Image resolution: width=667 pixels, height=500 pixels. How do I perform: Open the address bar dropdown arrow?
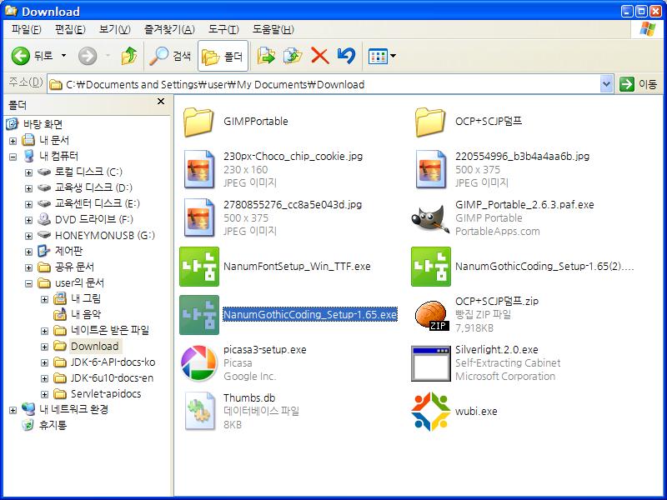606,84
